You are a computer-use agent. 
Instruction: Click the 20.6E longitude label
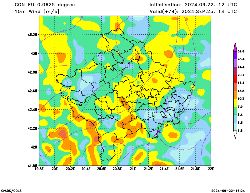tap(102, 169)
